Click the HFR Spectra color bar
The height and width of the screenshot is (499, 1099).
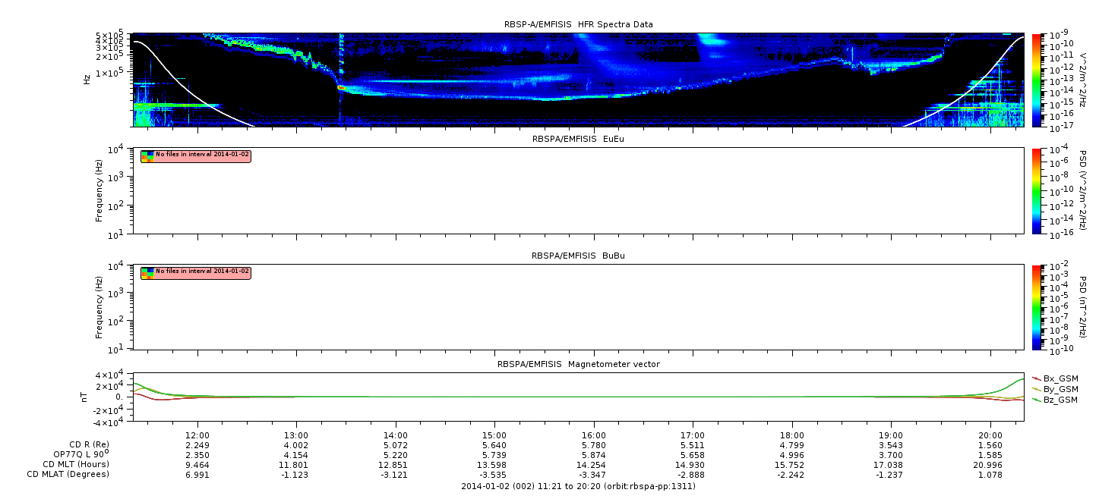(1037, 80)
